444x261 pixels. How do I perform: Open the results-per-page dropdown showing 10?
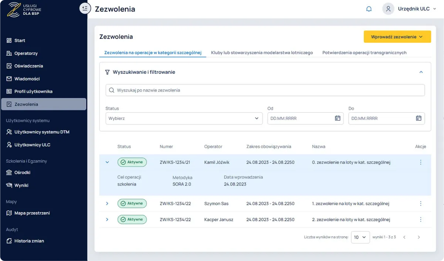[x=360, y=237]
